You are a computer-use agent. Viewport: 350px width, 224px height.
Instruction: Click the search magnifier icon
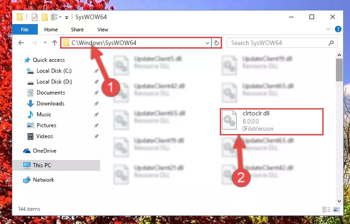click(331, 43)
